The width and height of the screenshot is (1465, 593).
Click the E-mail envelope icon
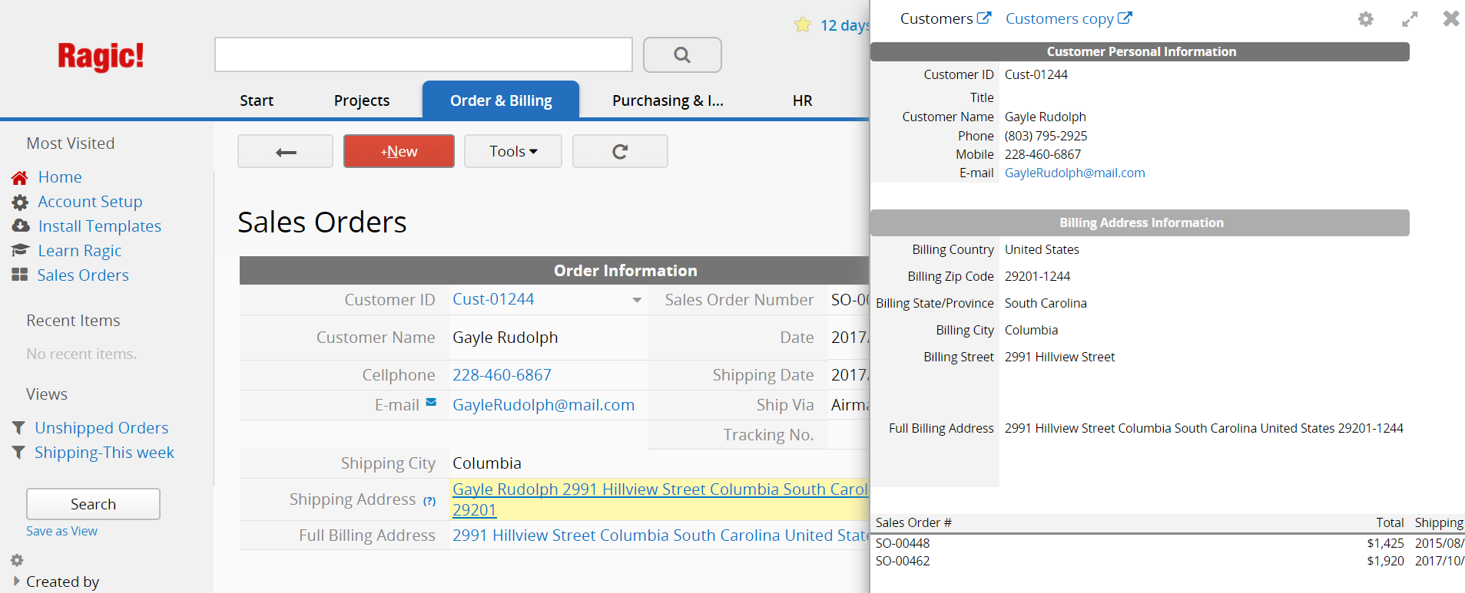pos(431,402)
